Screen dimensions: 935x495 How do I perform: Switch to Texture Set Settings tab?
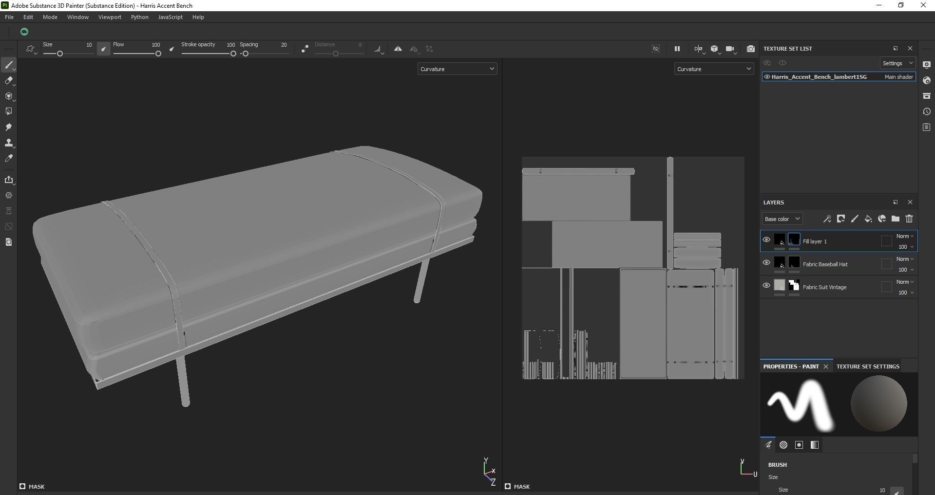868,367
